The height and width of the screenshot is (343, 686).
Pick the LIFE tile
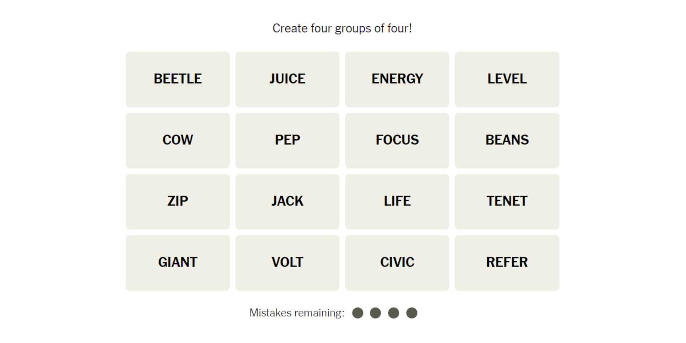(x=397, y=201)
